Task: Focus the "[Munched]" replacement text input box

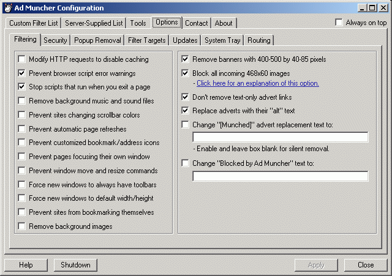Action: pyautogui.click(x=281, y=137)
